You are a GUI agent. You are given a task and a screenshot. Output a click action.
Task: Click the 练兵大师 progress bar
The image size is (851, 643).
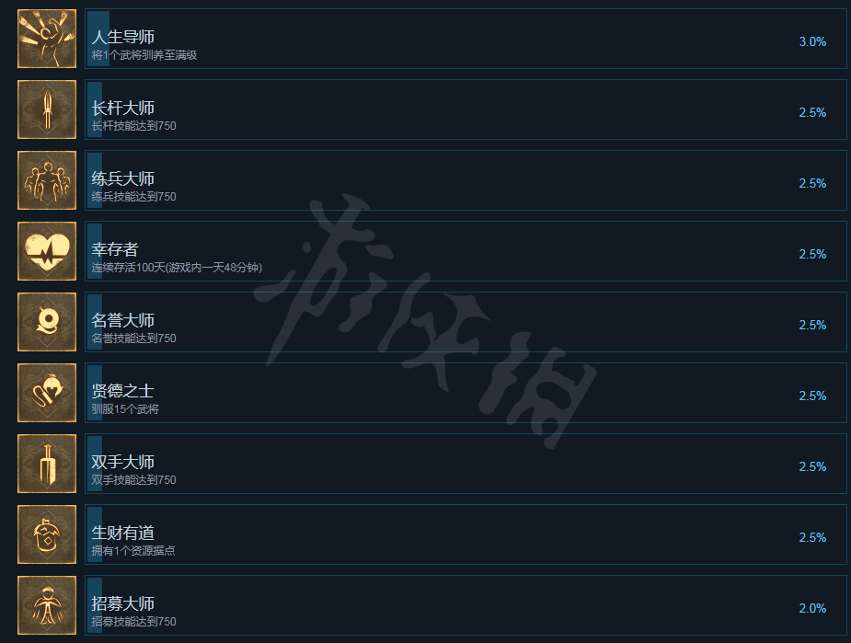[95, 180]
